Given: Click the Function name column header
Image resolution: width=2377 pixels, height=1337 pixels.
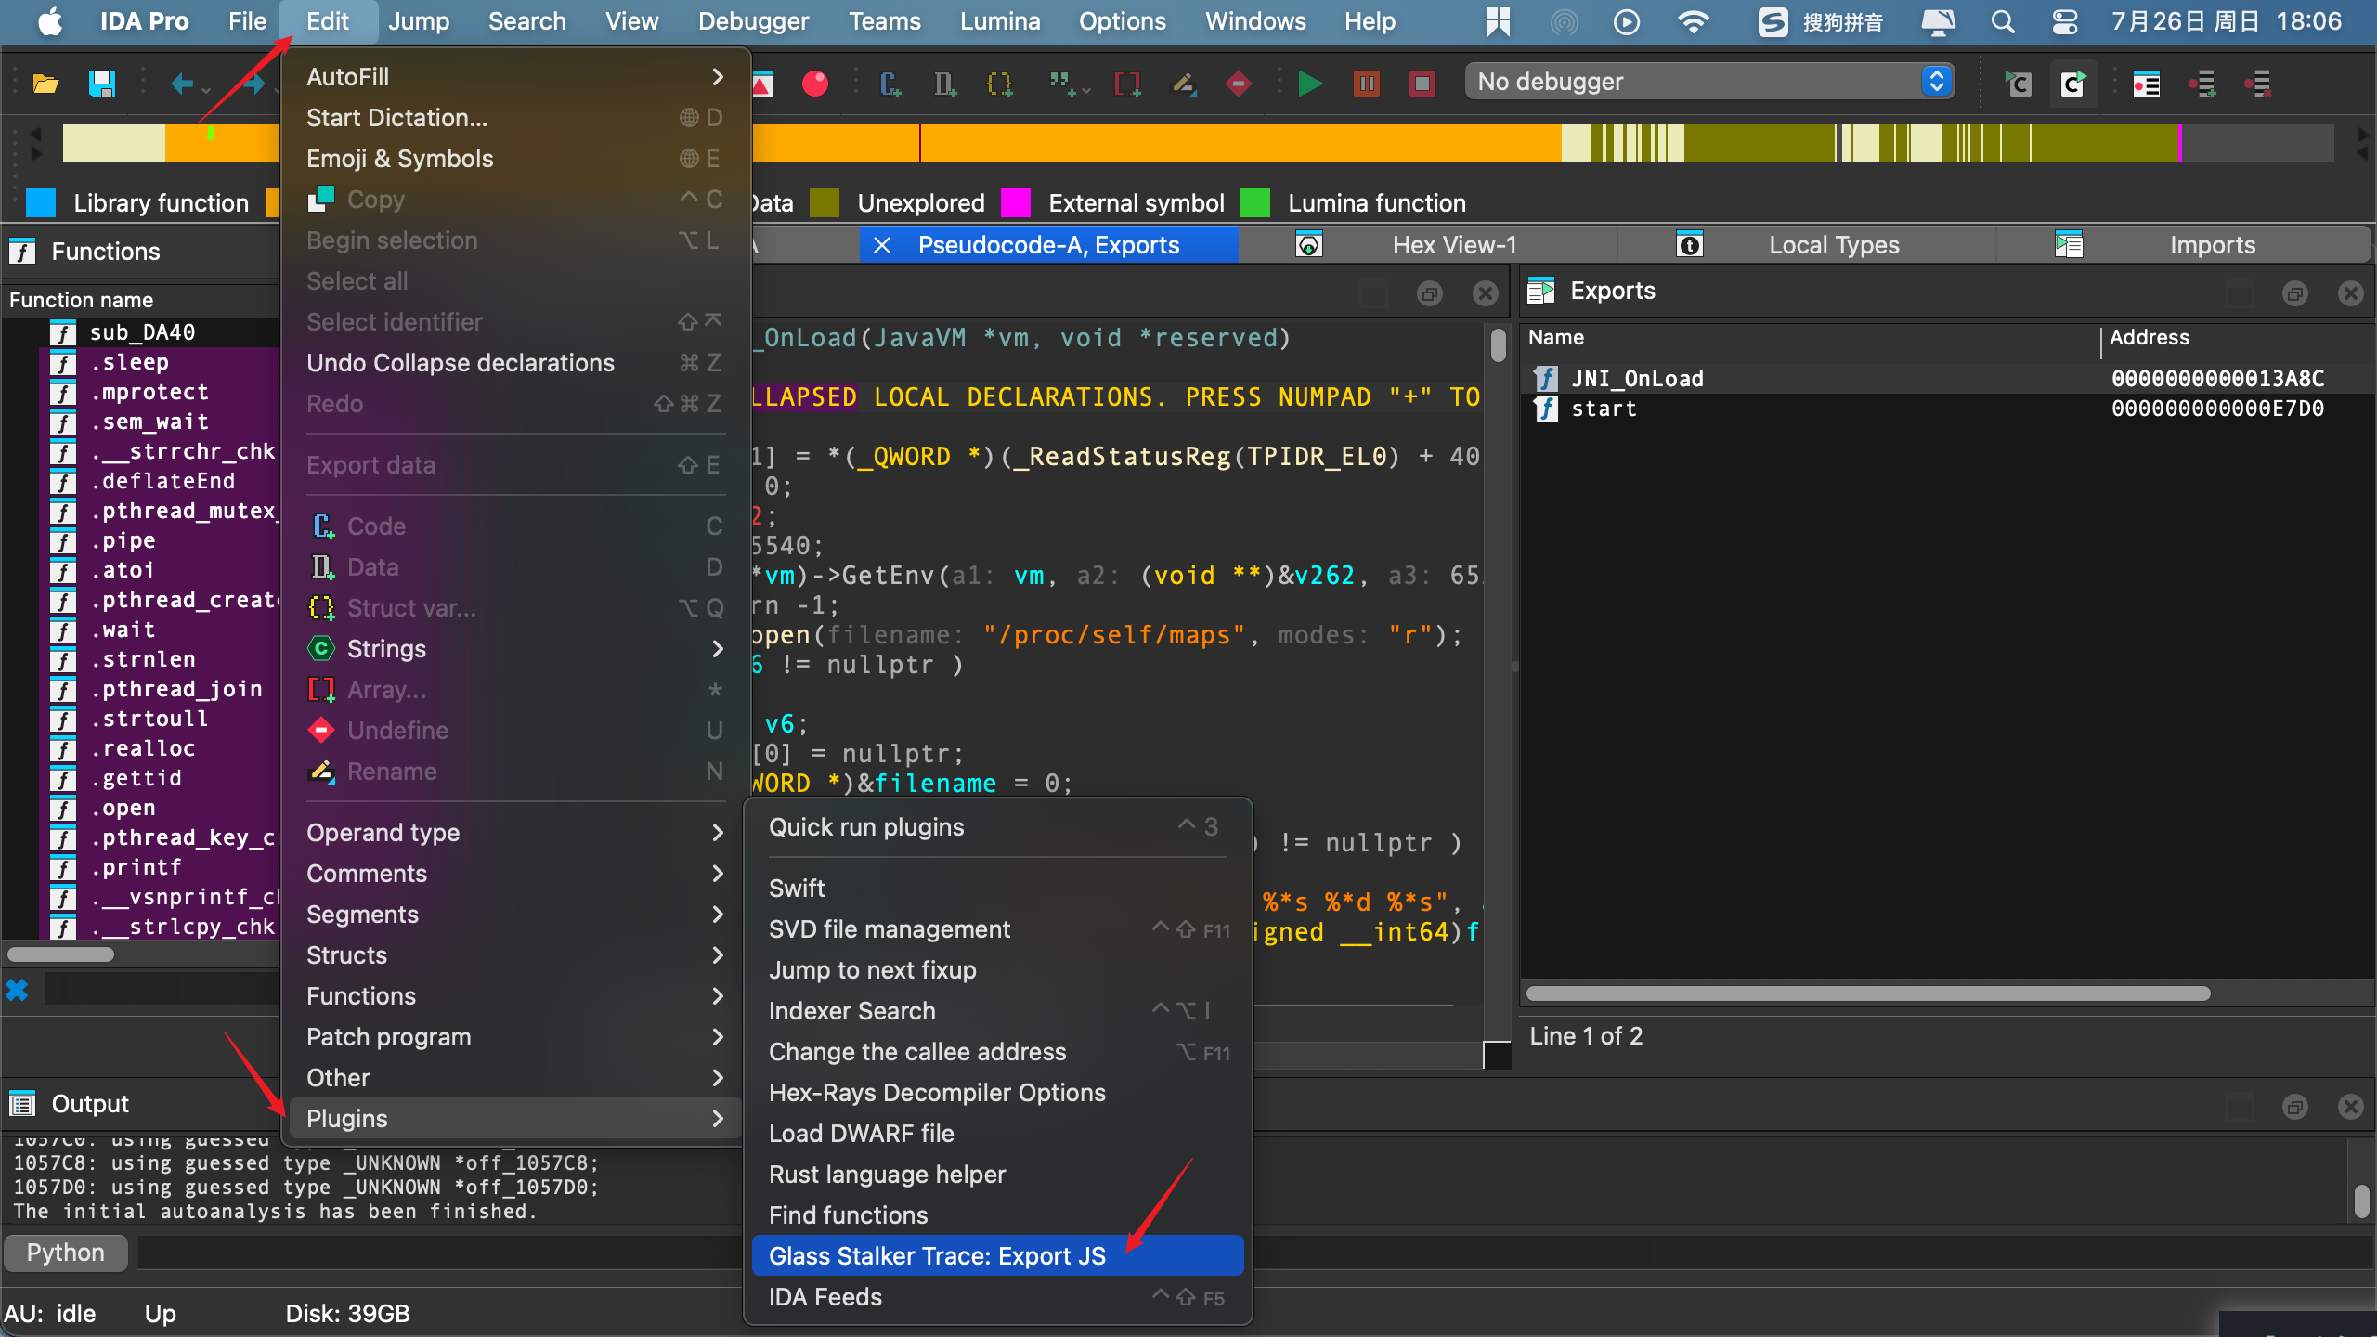Looking at the screenshot, I should tap(81, 300).
